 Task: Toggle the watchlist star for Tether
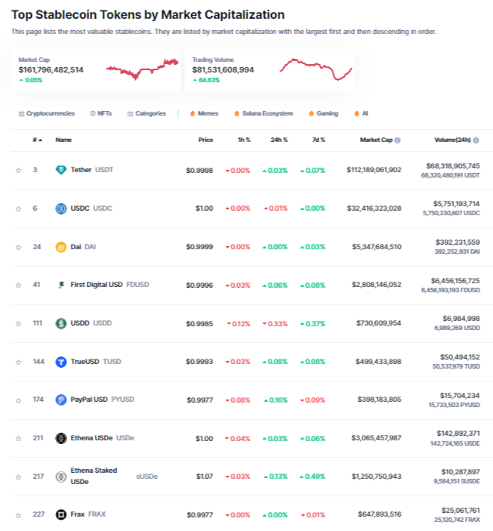(18, 170)
